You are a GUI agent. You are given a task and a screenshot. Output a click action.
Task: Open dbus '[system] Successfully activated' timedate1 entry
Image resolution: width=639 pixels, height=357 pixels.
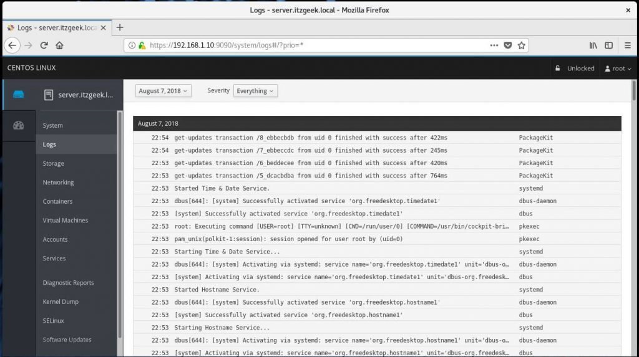pyautogui.click(x=377, y=213)
